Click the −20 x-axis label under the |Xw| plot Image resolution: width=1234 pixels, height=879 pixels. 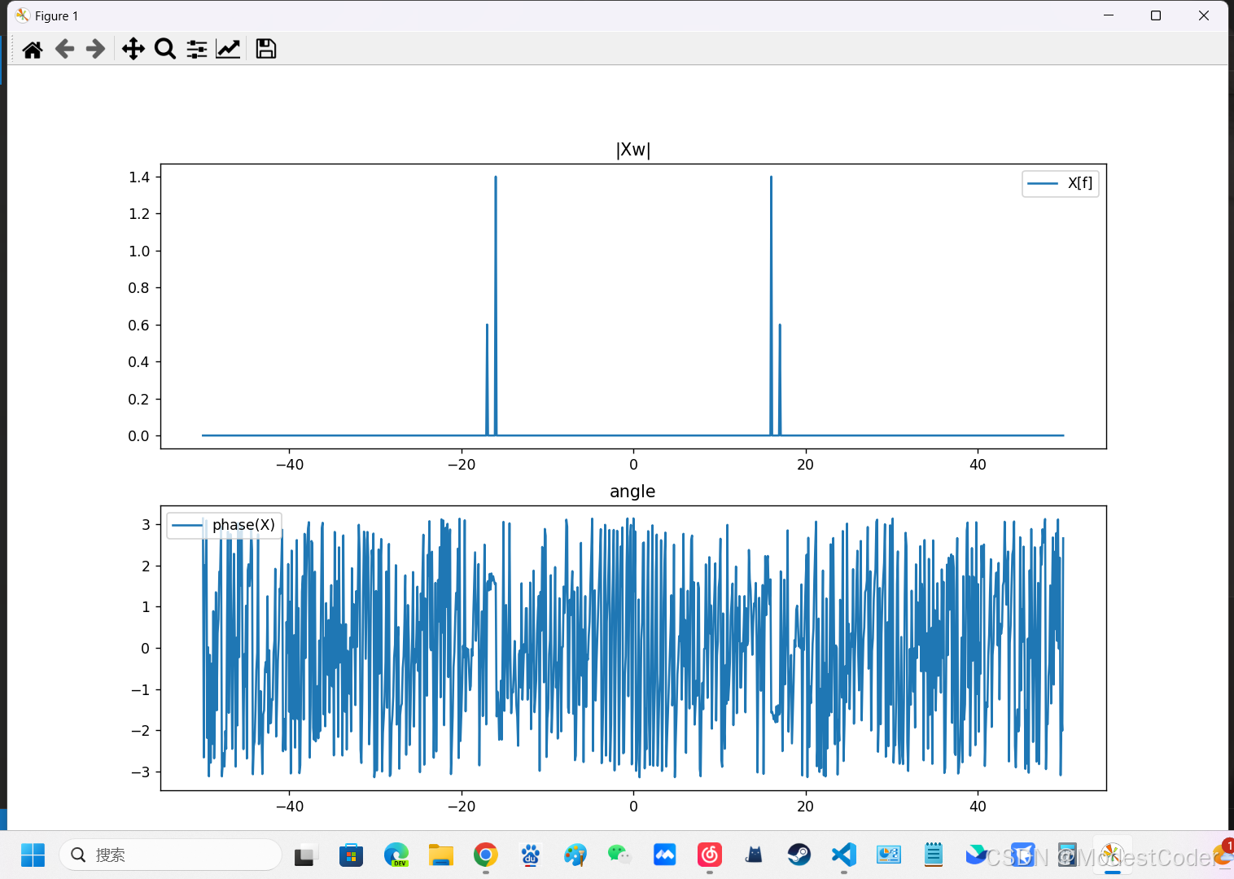[x=462, y=465]
